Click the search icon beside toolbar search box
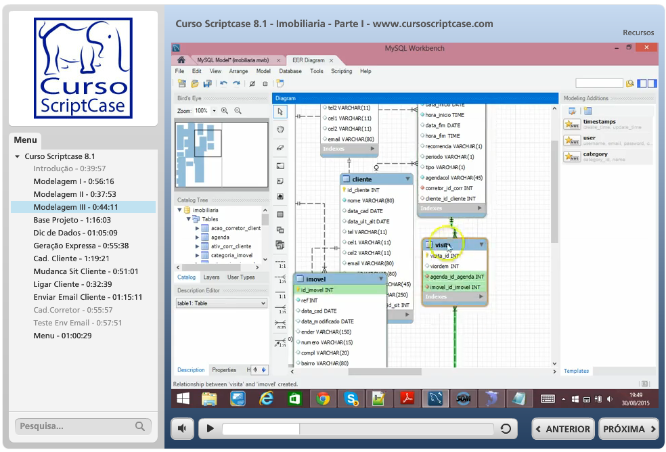 630,84
